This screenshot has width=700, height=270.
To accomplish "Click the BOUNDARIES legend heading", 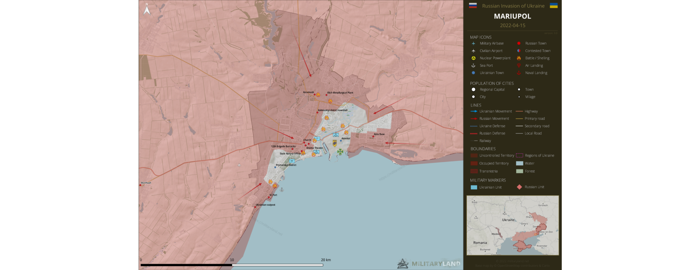I will pos(483,148).
